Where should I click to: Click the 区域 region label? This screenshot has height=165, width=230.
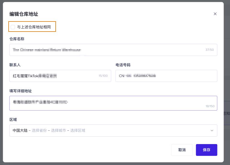[13, 119]
